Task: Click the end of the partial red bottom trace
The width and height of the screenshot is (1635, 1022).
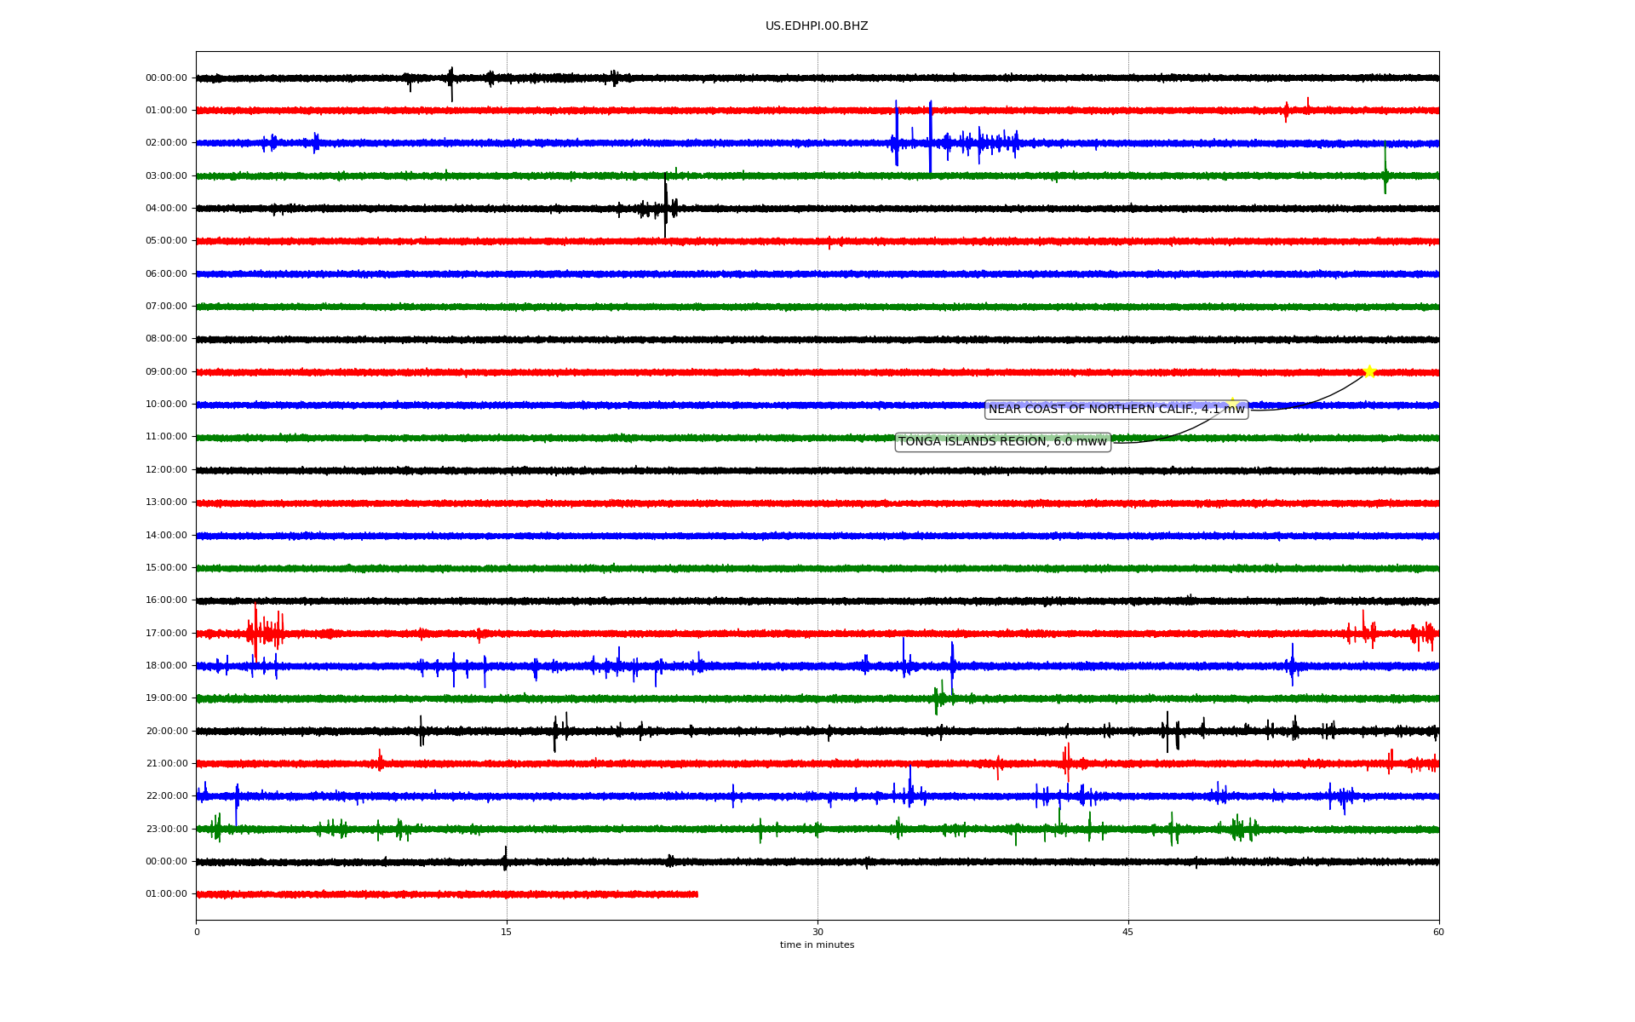Action: (x=696, y=894)
